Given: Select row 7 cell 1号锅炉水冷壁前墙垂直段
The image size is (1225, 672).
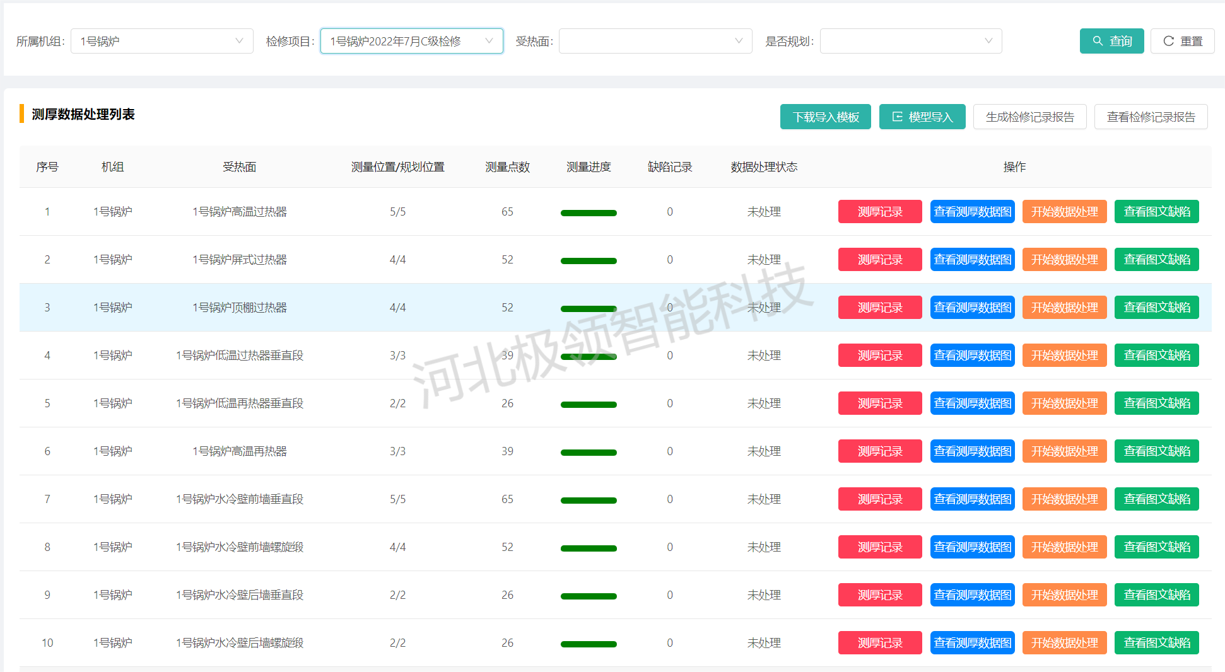Looking at the screenshot, I should [x=239, y=499].
